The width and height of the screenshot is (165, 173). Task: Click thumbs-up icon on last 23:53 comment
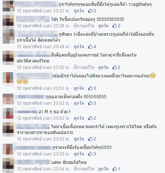[90, 154]
